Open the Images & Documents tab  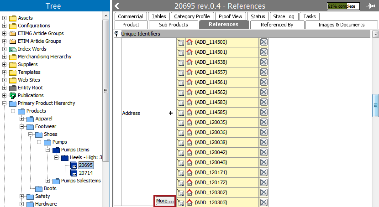(342, 25)
